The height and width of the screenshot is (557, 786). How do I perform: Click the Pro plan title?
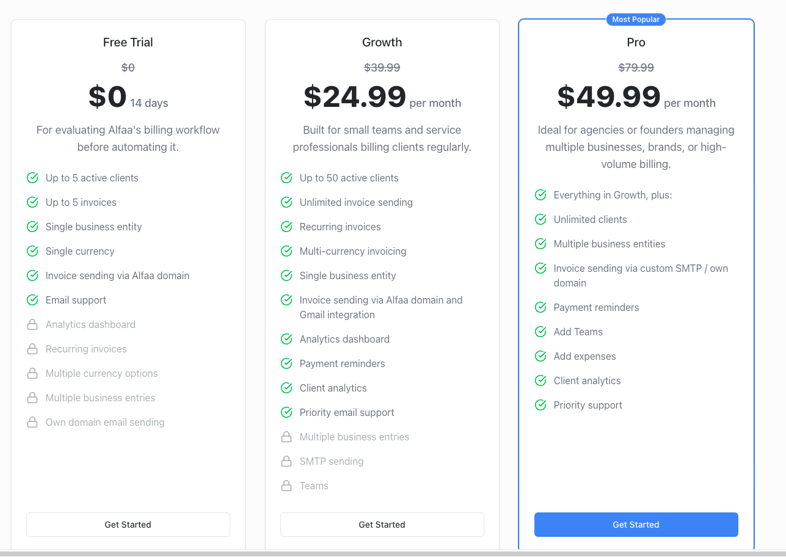(x=636, y=42)
